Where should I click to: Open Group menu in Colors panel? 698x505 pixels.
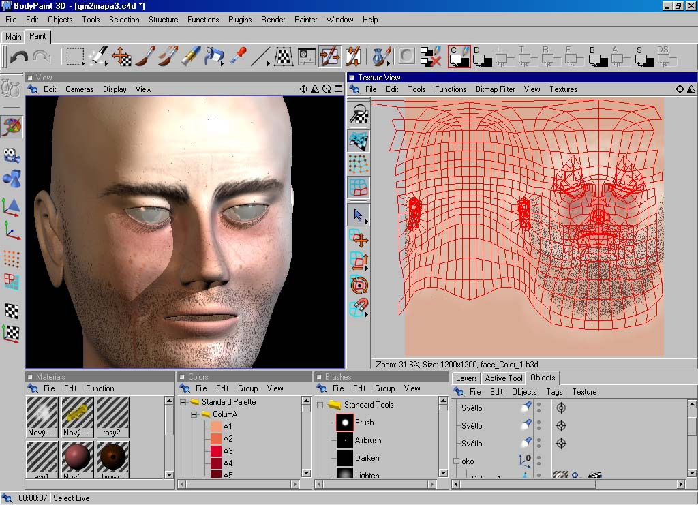[247, 388]
